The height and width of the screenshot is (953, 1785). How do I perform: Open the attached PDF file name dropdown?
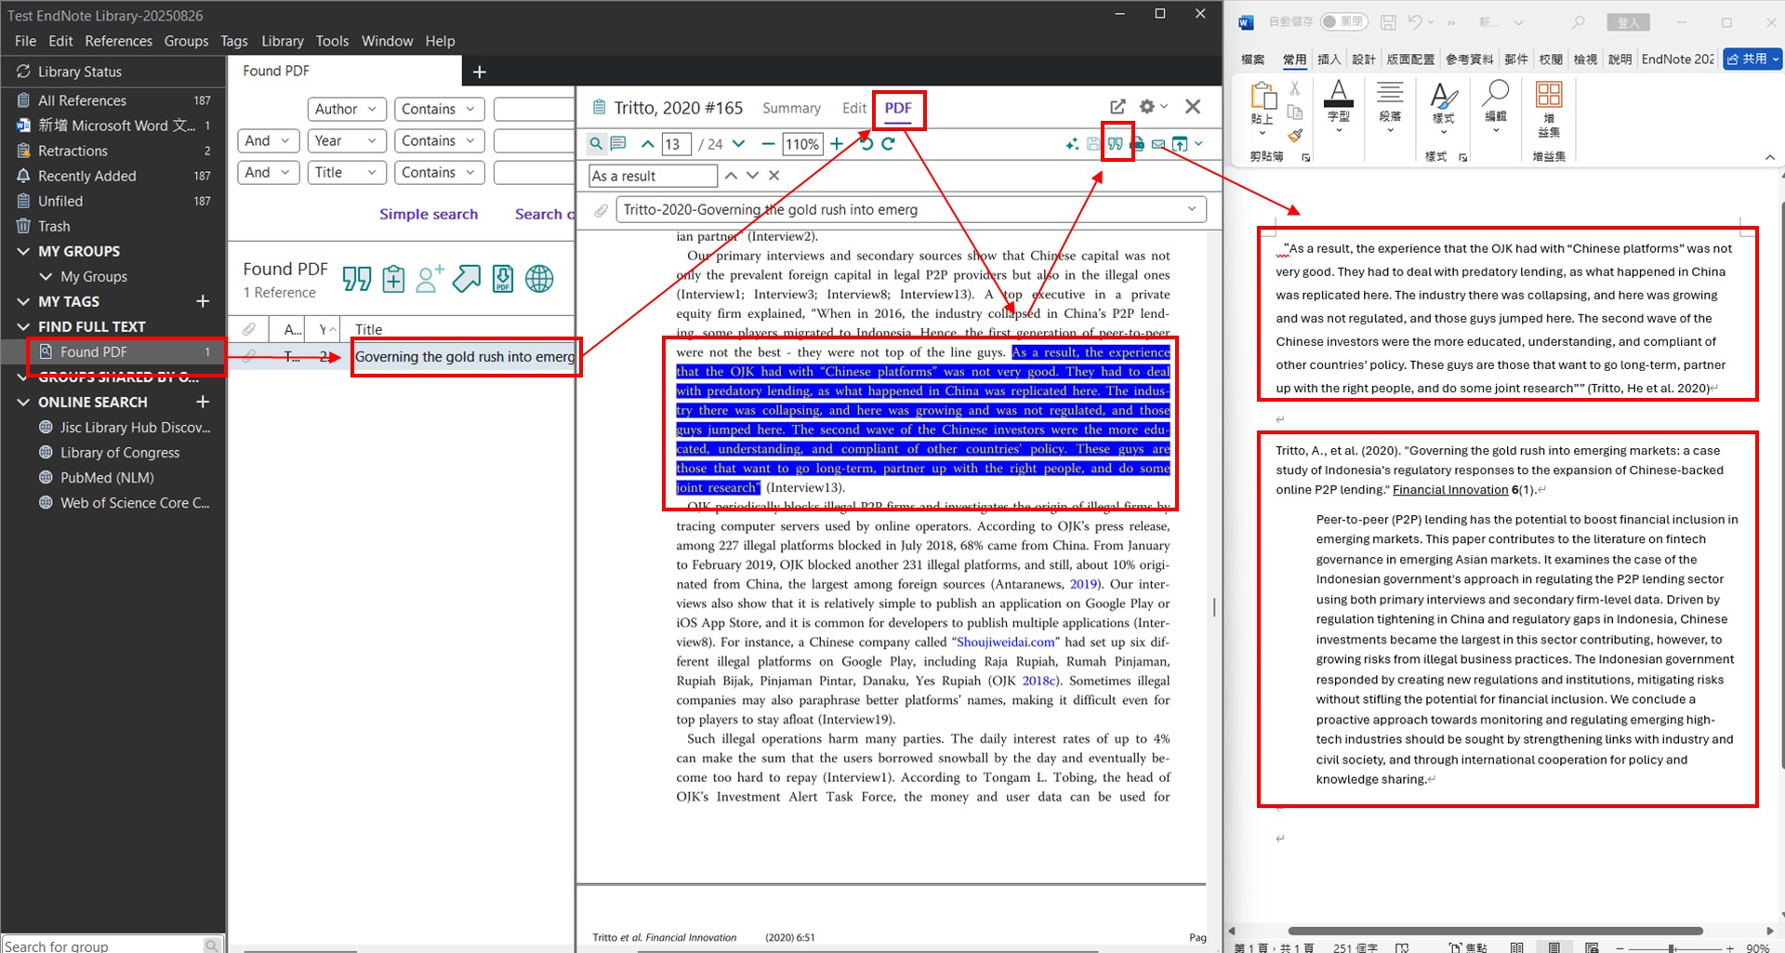pyautogui.click(x=1191, y=209)
